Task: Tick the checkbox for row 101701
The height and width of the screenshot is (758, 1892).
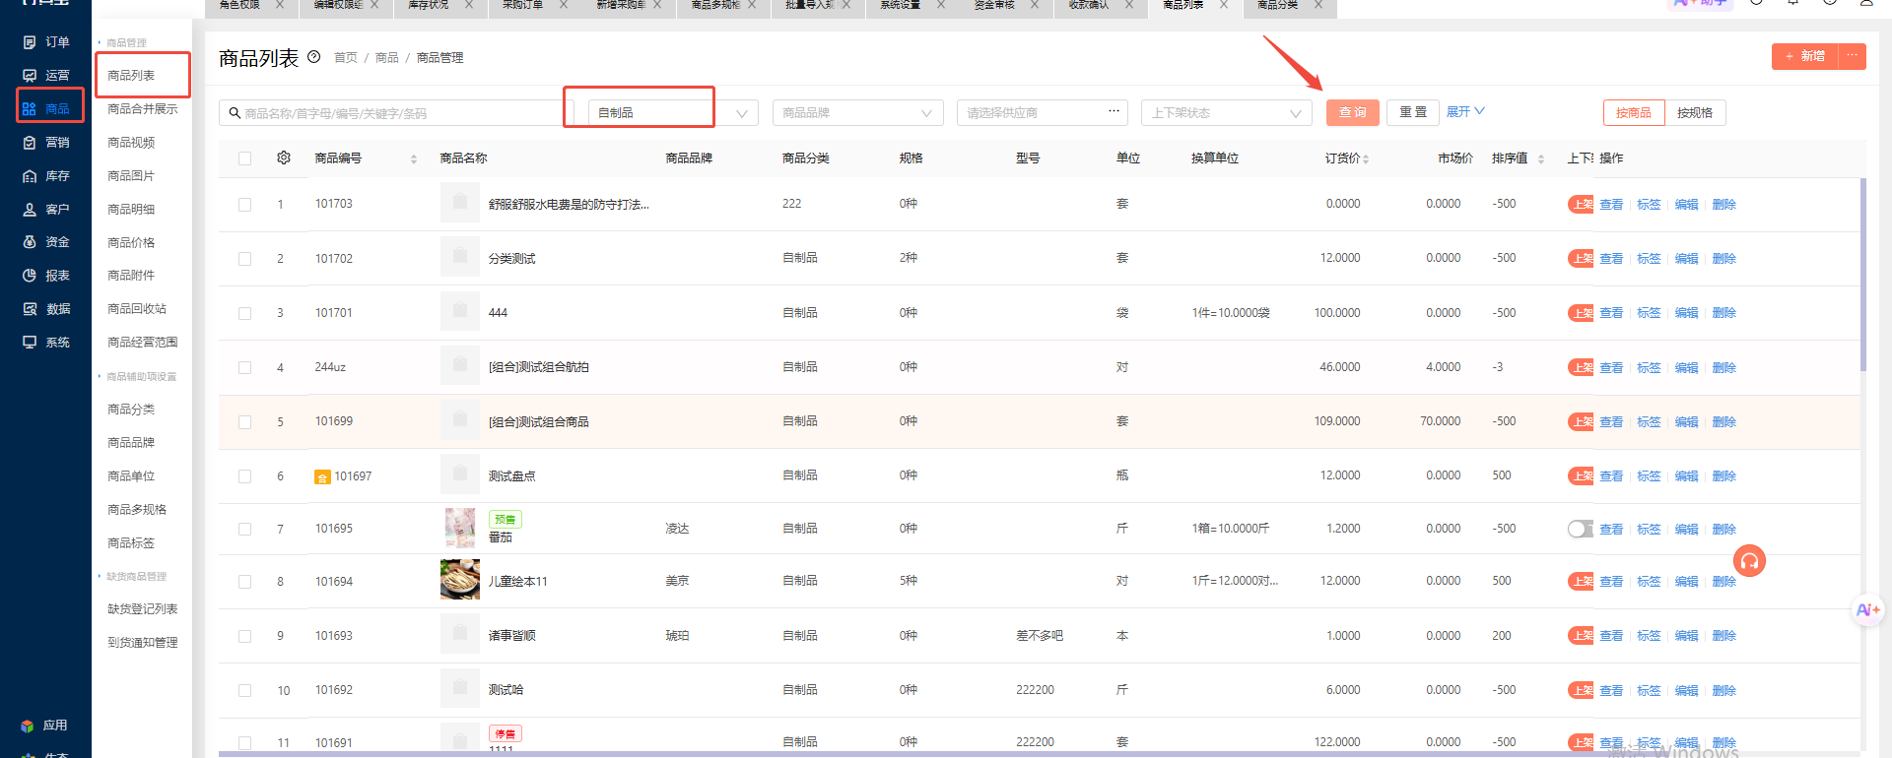Action: point(244,313)
